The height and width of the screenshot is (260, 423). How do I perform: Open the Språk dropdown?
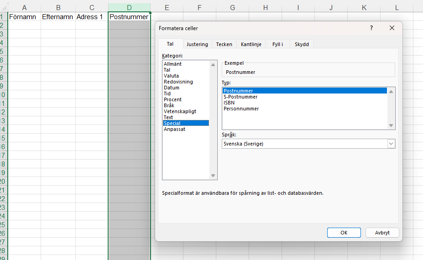tap(391, 144)
